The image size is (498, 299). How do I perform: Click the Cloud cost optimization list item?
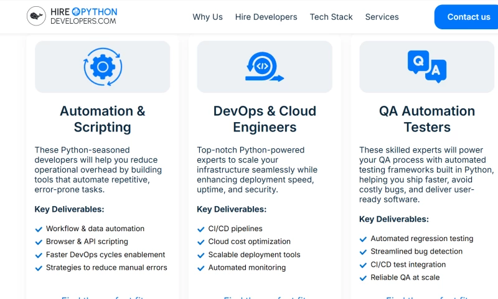250,242
